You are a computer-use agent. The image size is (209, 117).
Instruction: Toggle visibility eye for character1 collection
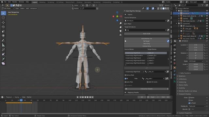207,23
